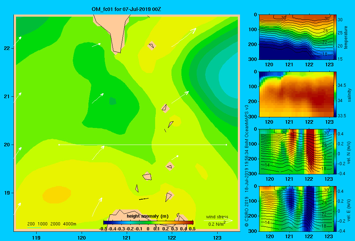Select the longitude label 123 on main map axis
The height and width of the screenshot is (241, 355).
(x=217, y=237)
